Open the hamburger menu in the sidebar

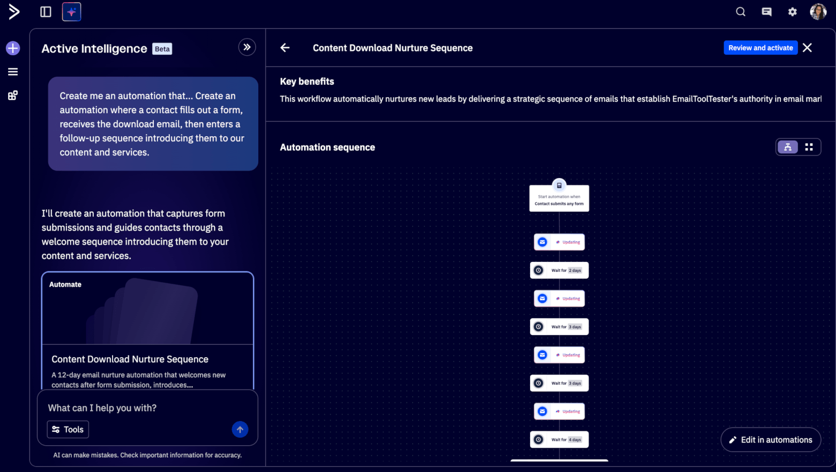click(12, 71)
